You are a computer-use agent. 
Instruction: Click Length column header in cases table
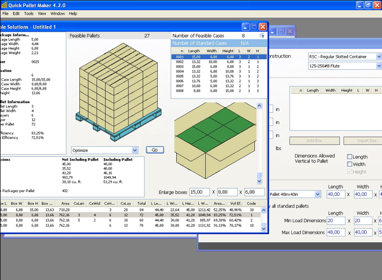coord(194,51)
